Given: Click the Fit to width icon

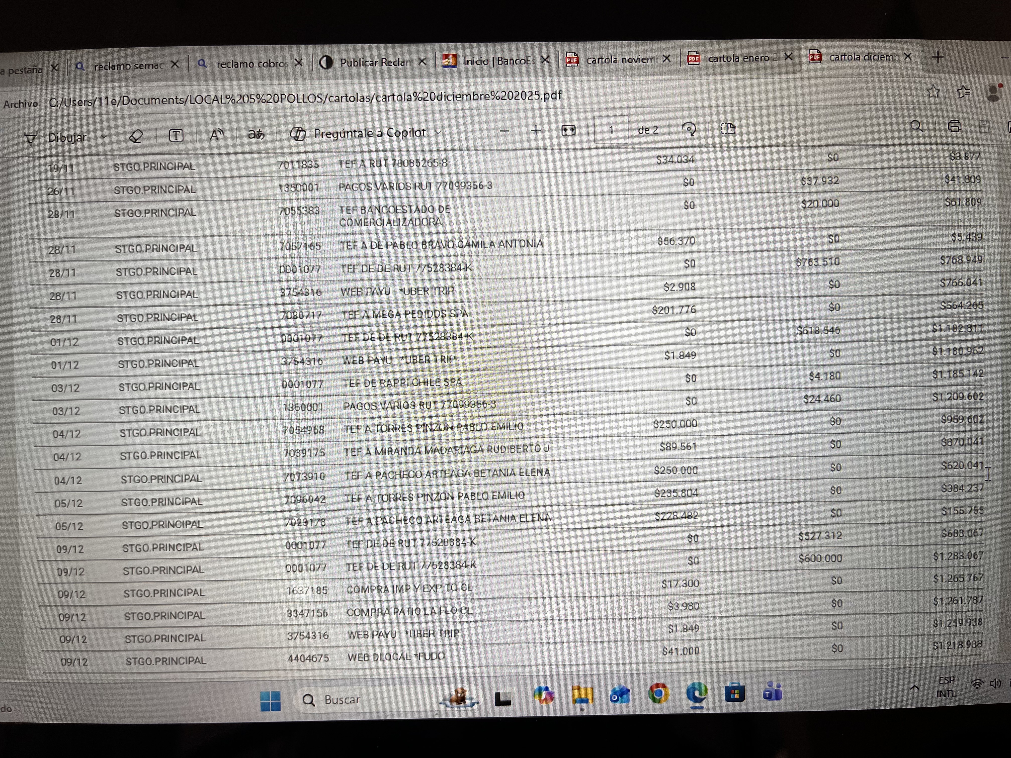Looking at the screenshot, I should (568, 130).
